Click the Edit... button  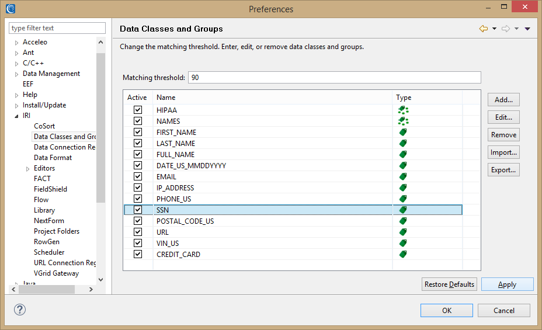click(x=503, y=117)
